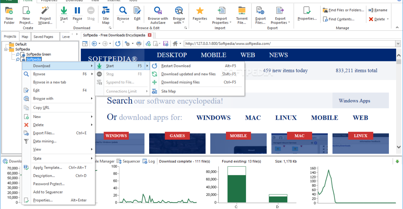Viewport: 403px width, 209px height.
Task: Select the Softpedia Green project
Action: [x=39, y=54]
